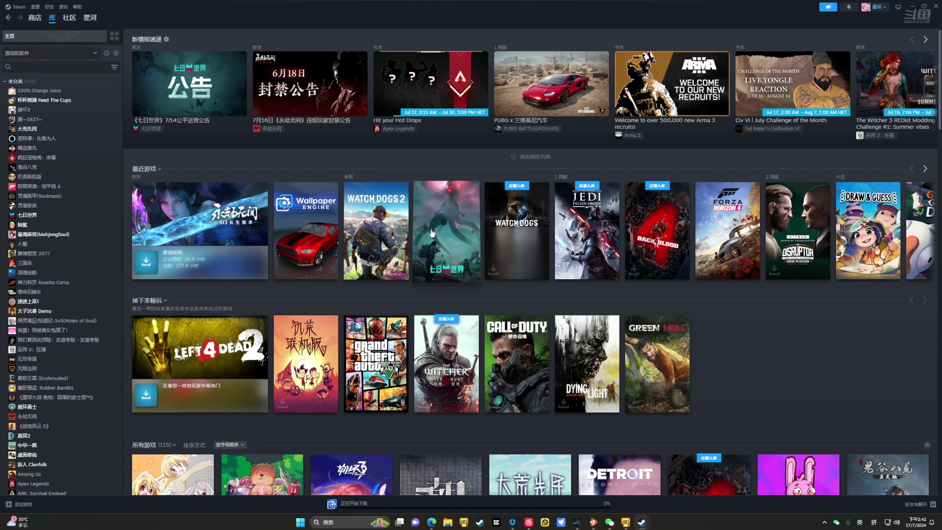Screen dimensions: 942x530
Task: Open the collections grid view icon
Action: pyautogui.click(x=114, y=36)
